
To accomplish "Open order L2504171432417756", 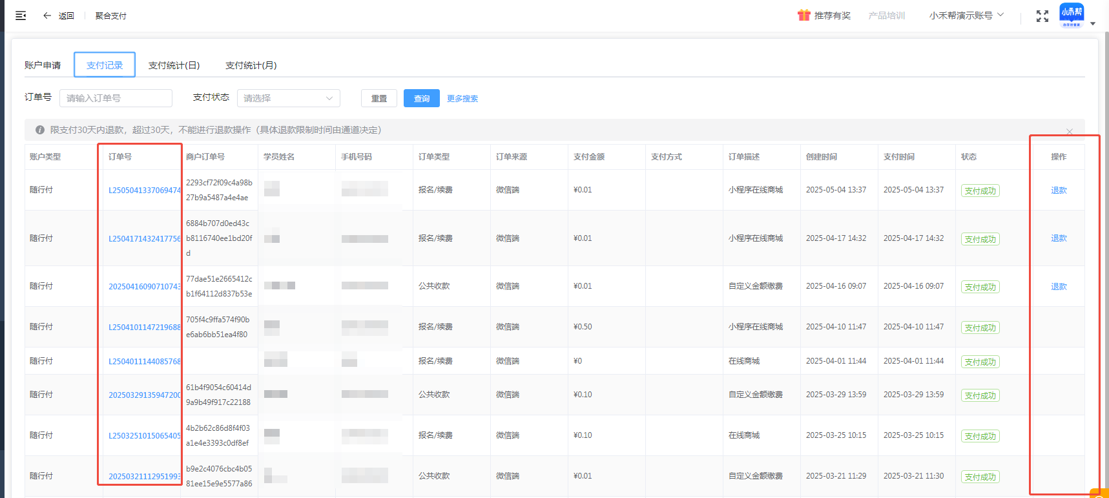I will coord(145,239).
